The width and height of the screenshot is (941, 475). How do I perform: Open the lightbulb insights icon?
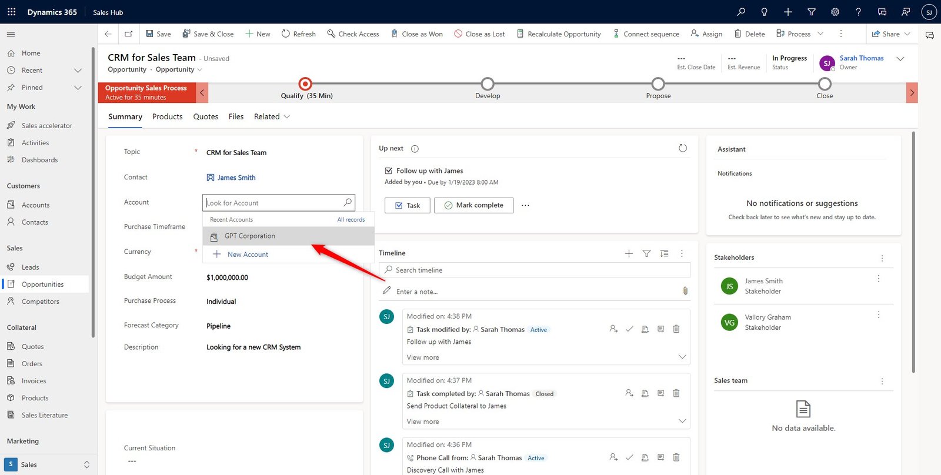pyautogui.click(x=765, y=12)
